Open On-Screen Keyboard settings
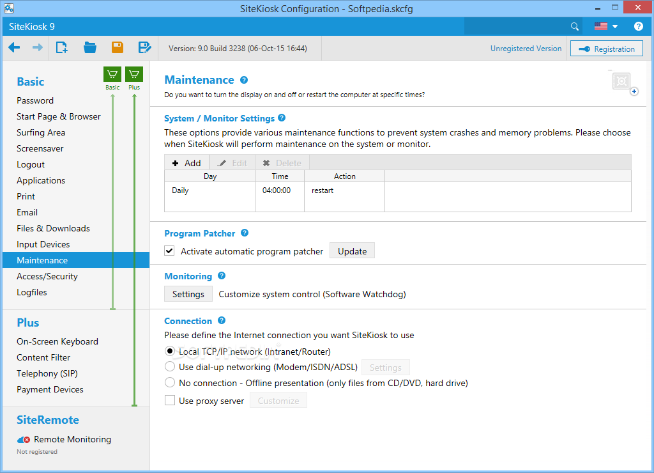Screen dimensions: 654x473 [x=57, y=341]
